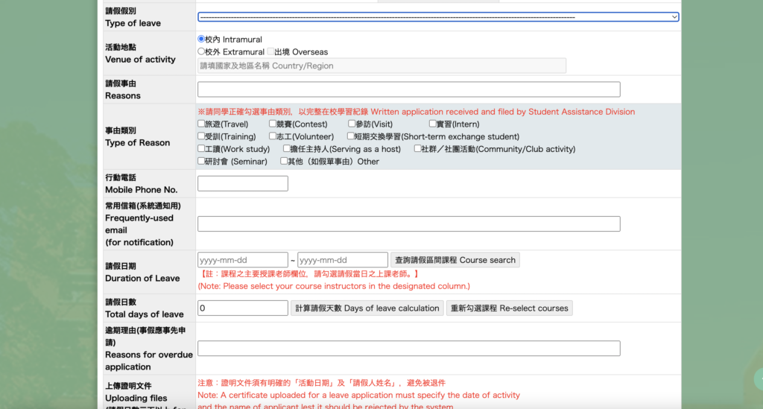
Task: Check the Travel reason checkbox
Action: point(201,124)
